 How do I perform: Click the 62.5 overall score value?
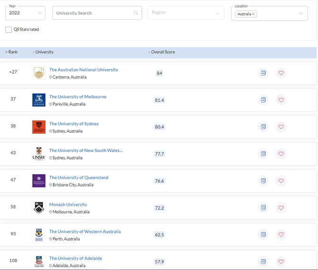click(159, 235)
